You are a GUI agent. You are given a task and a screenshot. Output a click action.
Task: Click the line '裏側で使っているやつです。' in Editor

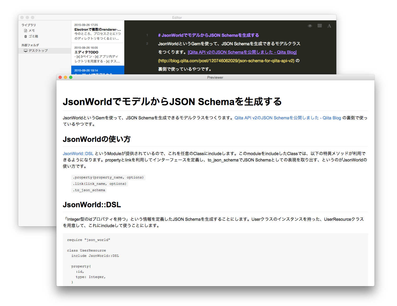point(185,69)
